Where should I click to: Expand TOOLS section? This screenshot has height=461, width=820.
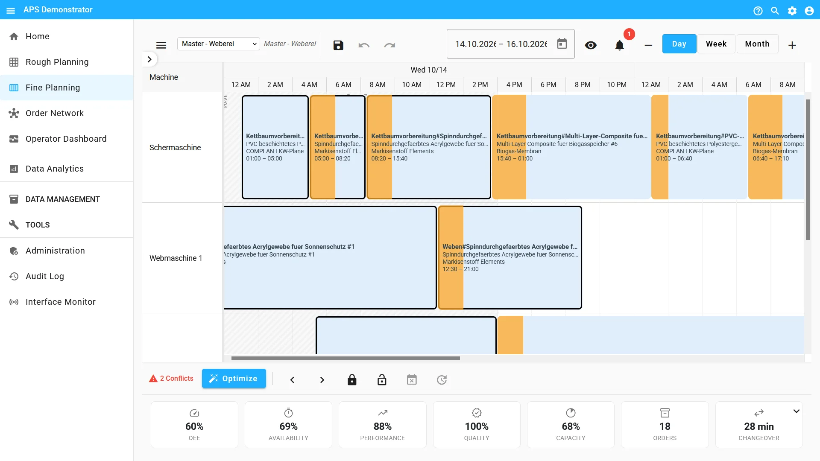67,225
